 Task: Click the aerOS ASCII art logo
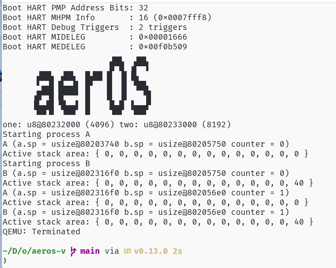pyautogui.click(x=92, y=86)
